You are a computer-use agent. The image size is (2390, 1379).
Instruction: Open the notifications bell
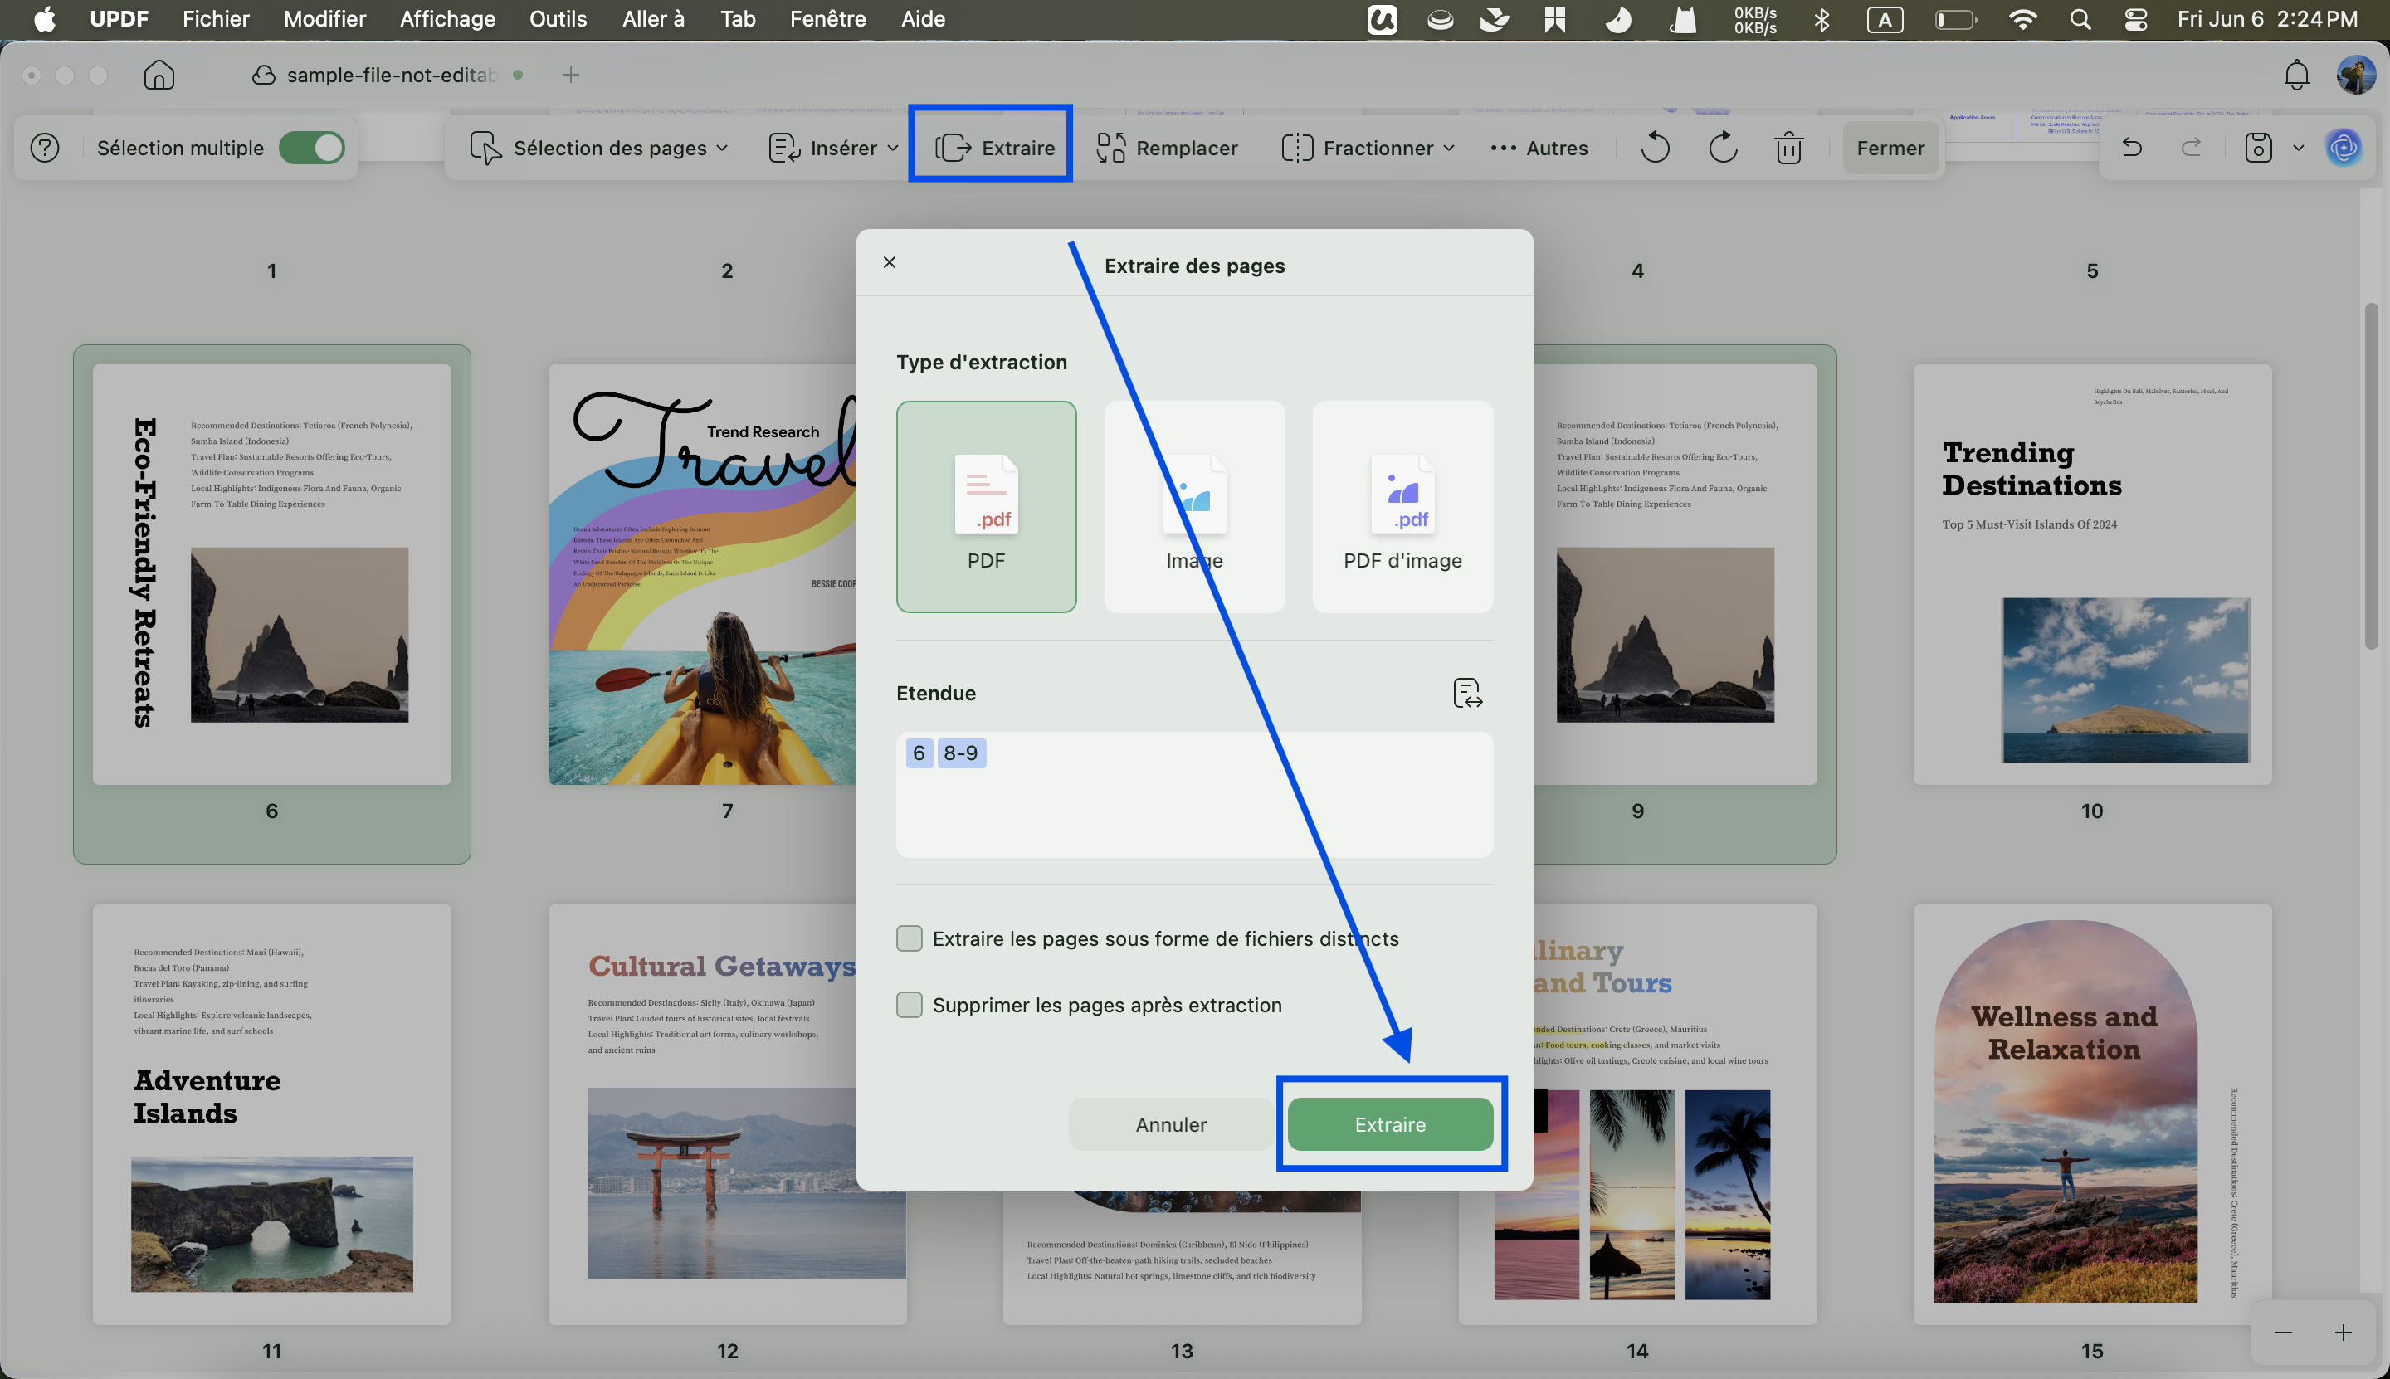tap(2296, 75)
